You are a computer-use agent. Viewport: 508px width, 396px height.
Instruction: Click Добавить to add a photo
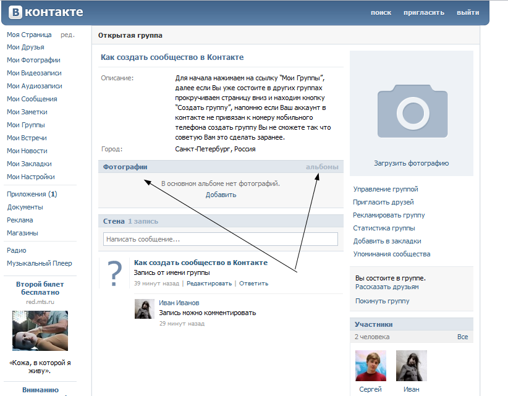pyautogui.click(x=221, y=195)
